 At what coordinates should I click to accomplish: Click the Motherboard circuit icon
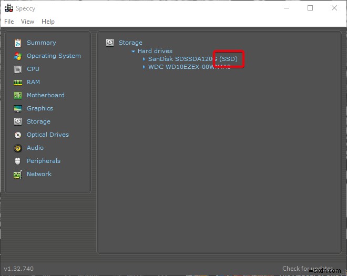18,95
